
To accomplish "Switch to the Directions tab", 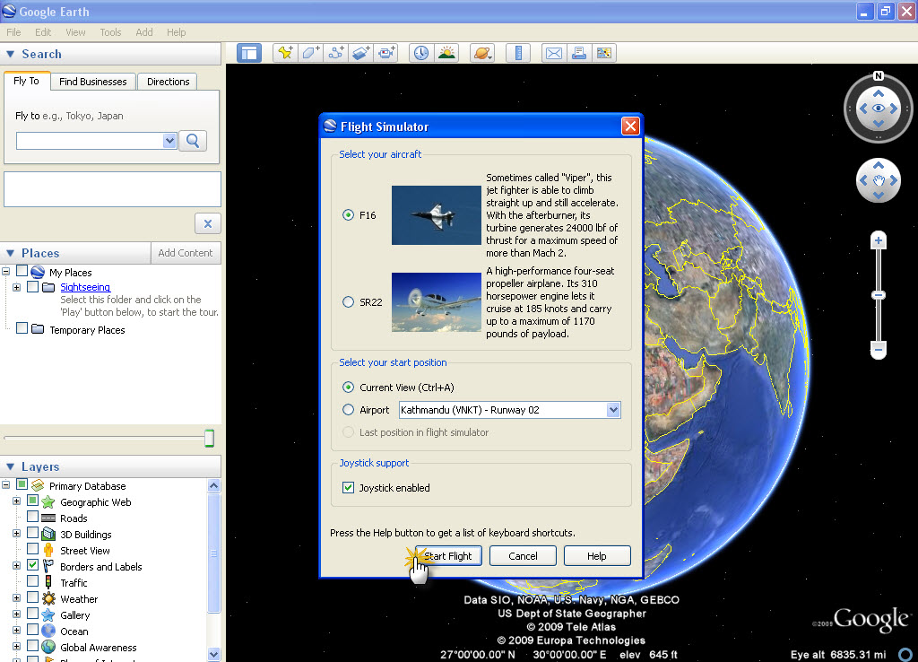I will point(168,82).
